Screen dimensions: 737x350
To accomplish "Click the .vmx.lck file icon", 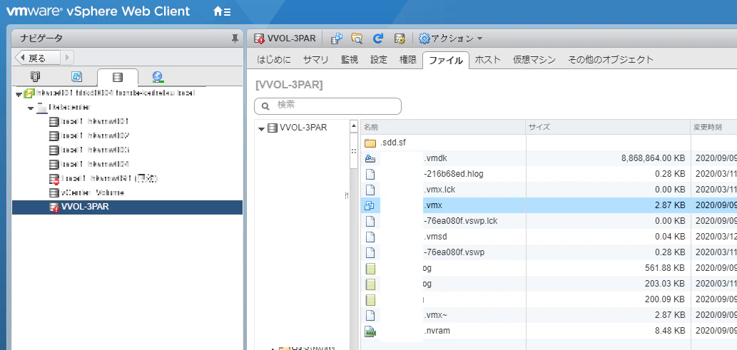I will click(370, 190).
